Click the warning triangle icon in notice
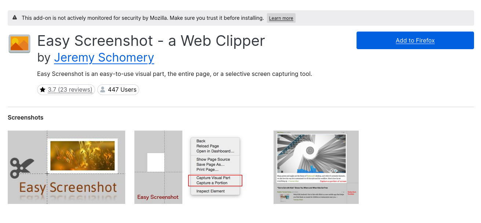This screenshot has width=481, height=223. [x=15, y=18]
